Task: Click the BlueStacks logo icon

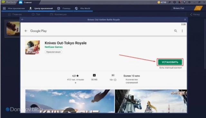Action: click(x=3, y=2)
